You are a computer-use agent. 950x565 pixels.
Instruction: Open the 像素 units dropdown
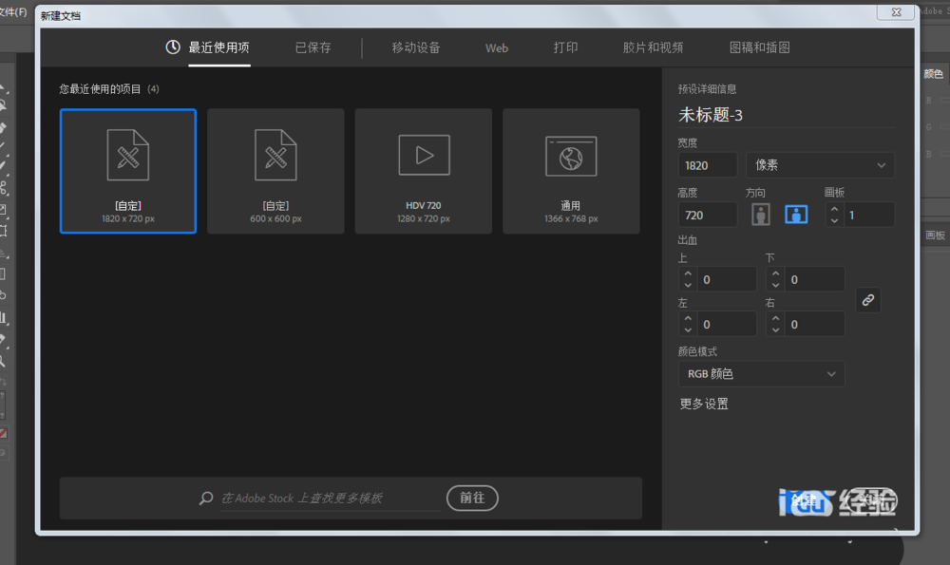[819, 164]
